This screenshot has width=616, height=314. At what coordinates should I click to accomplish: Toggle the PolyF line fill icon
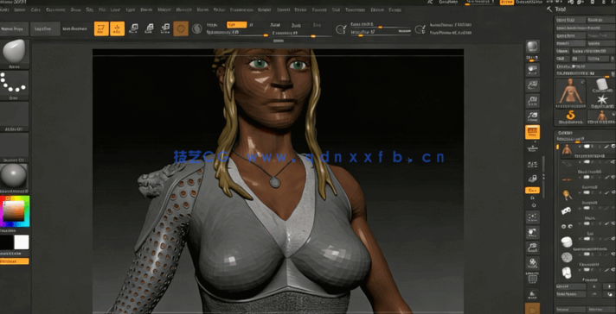532,279
